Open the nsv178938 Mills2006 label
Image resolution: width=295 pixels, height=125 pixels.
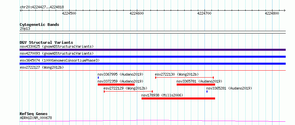click(x=162, y=95)
